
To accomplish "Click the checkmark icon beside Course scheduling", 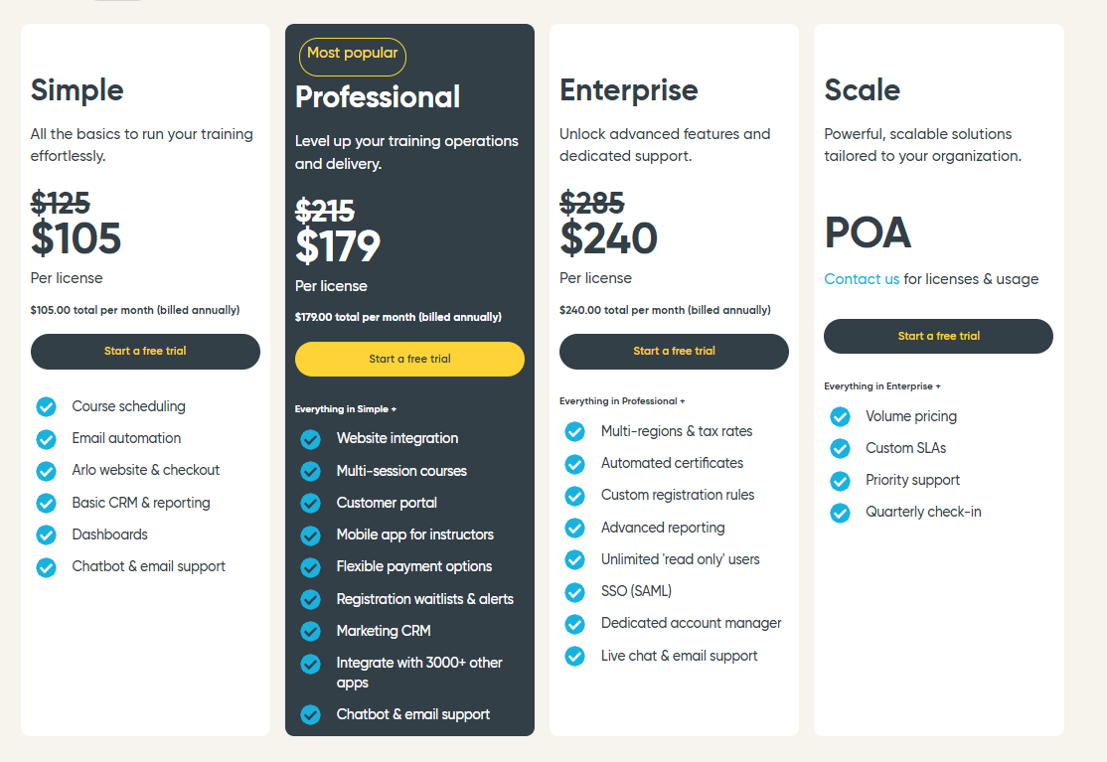I will tap(46, 406).
